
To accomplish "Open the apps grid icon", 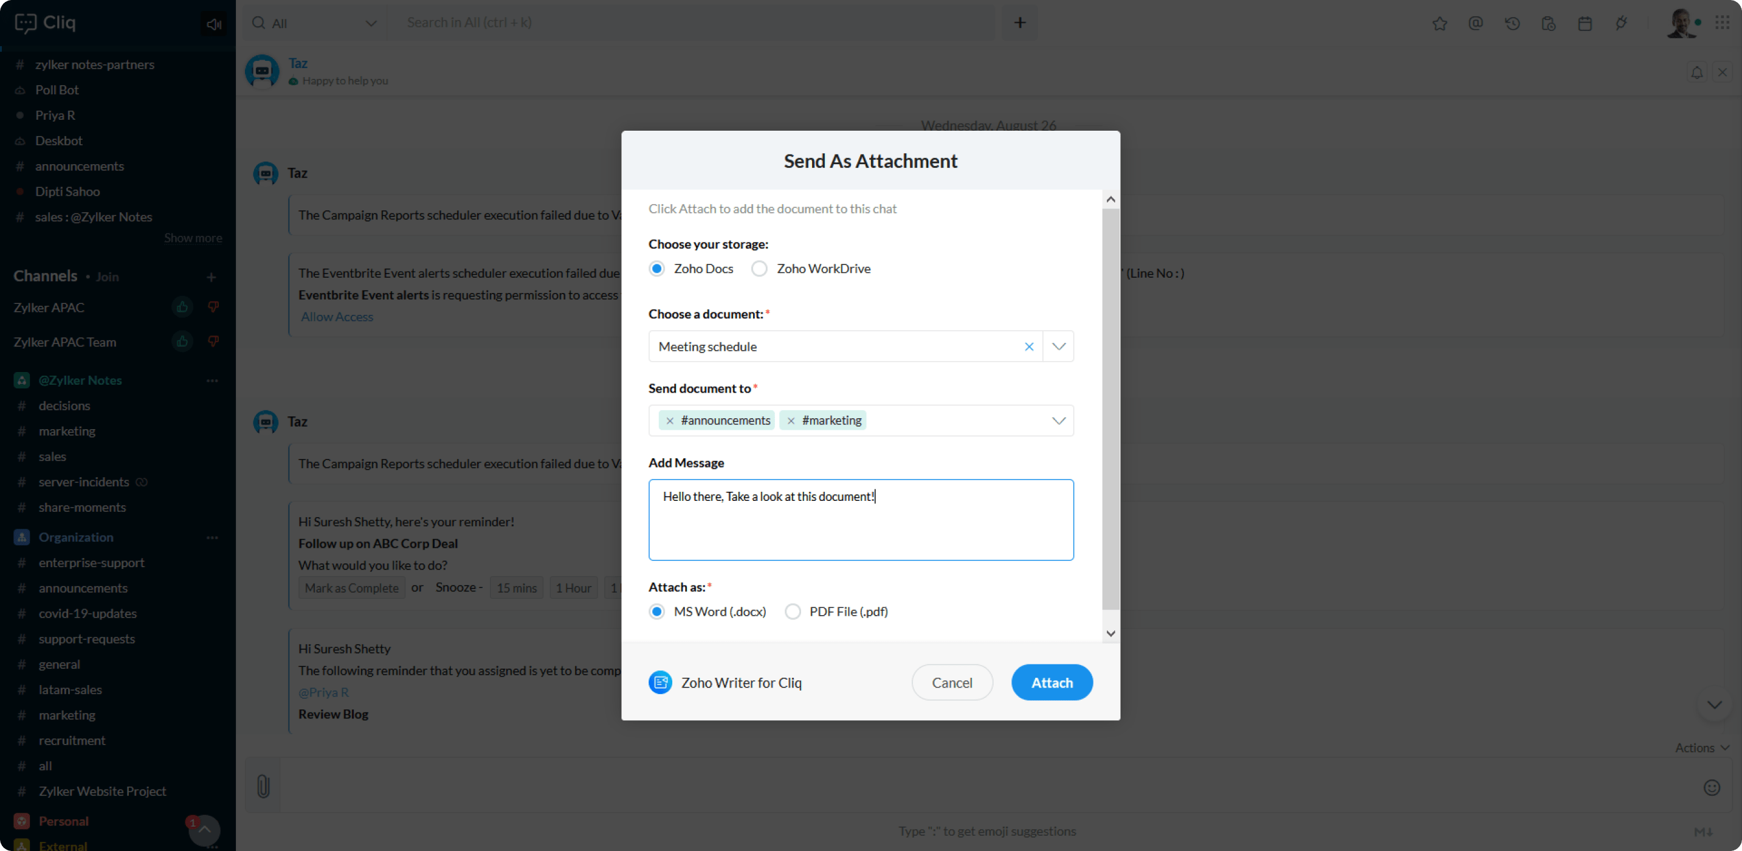I will 1723,23.
